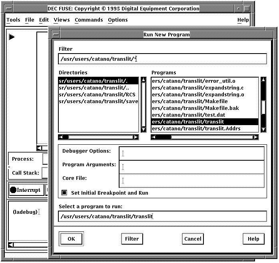
Task: Open the Options menu
Action: pos(118,20)
